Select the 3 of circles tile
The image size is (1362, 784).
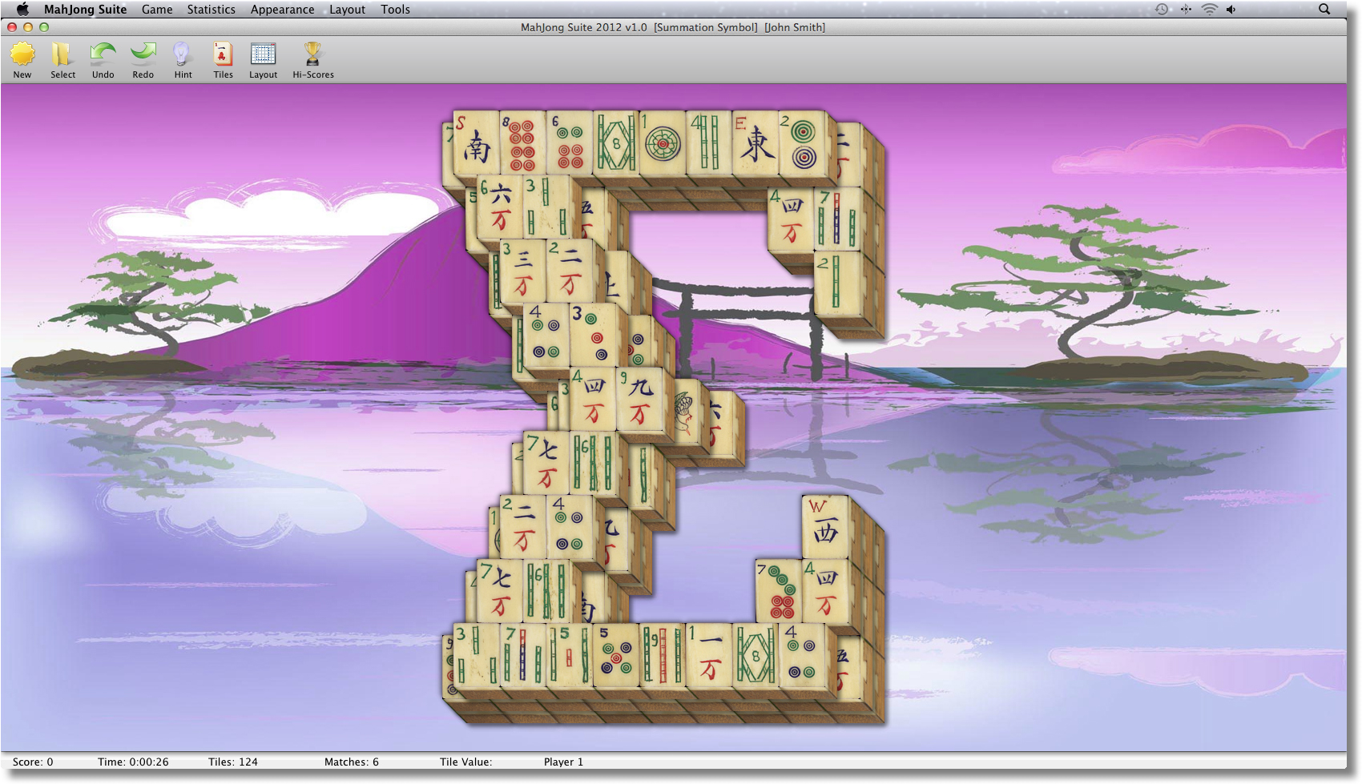tap(593, 335)
